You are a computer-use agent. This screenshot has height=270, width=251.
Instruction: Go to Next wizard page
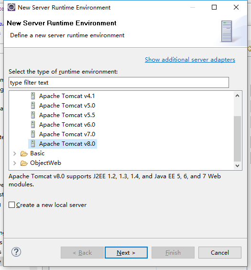tap(126, 253)
